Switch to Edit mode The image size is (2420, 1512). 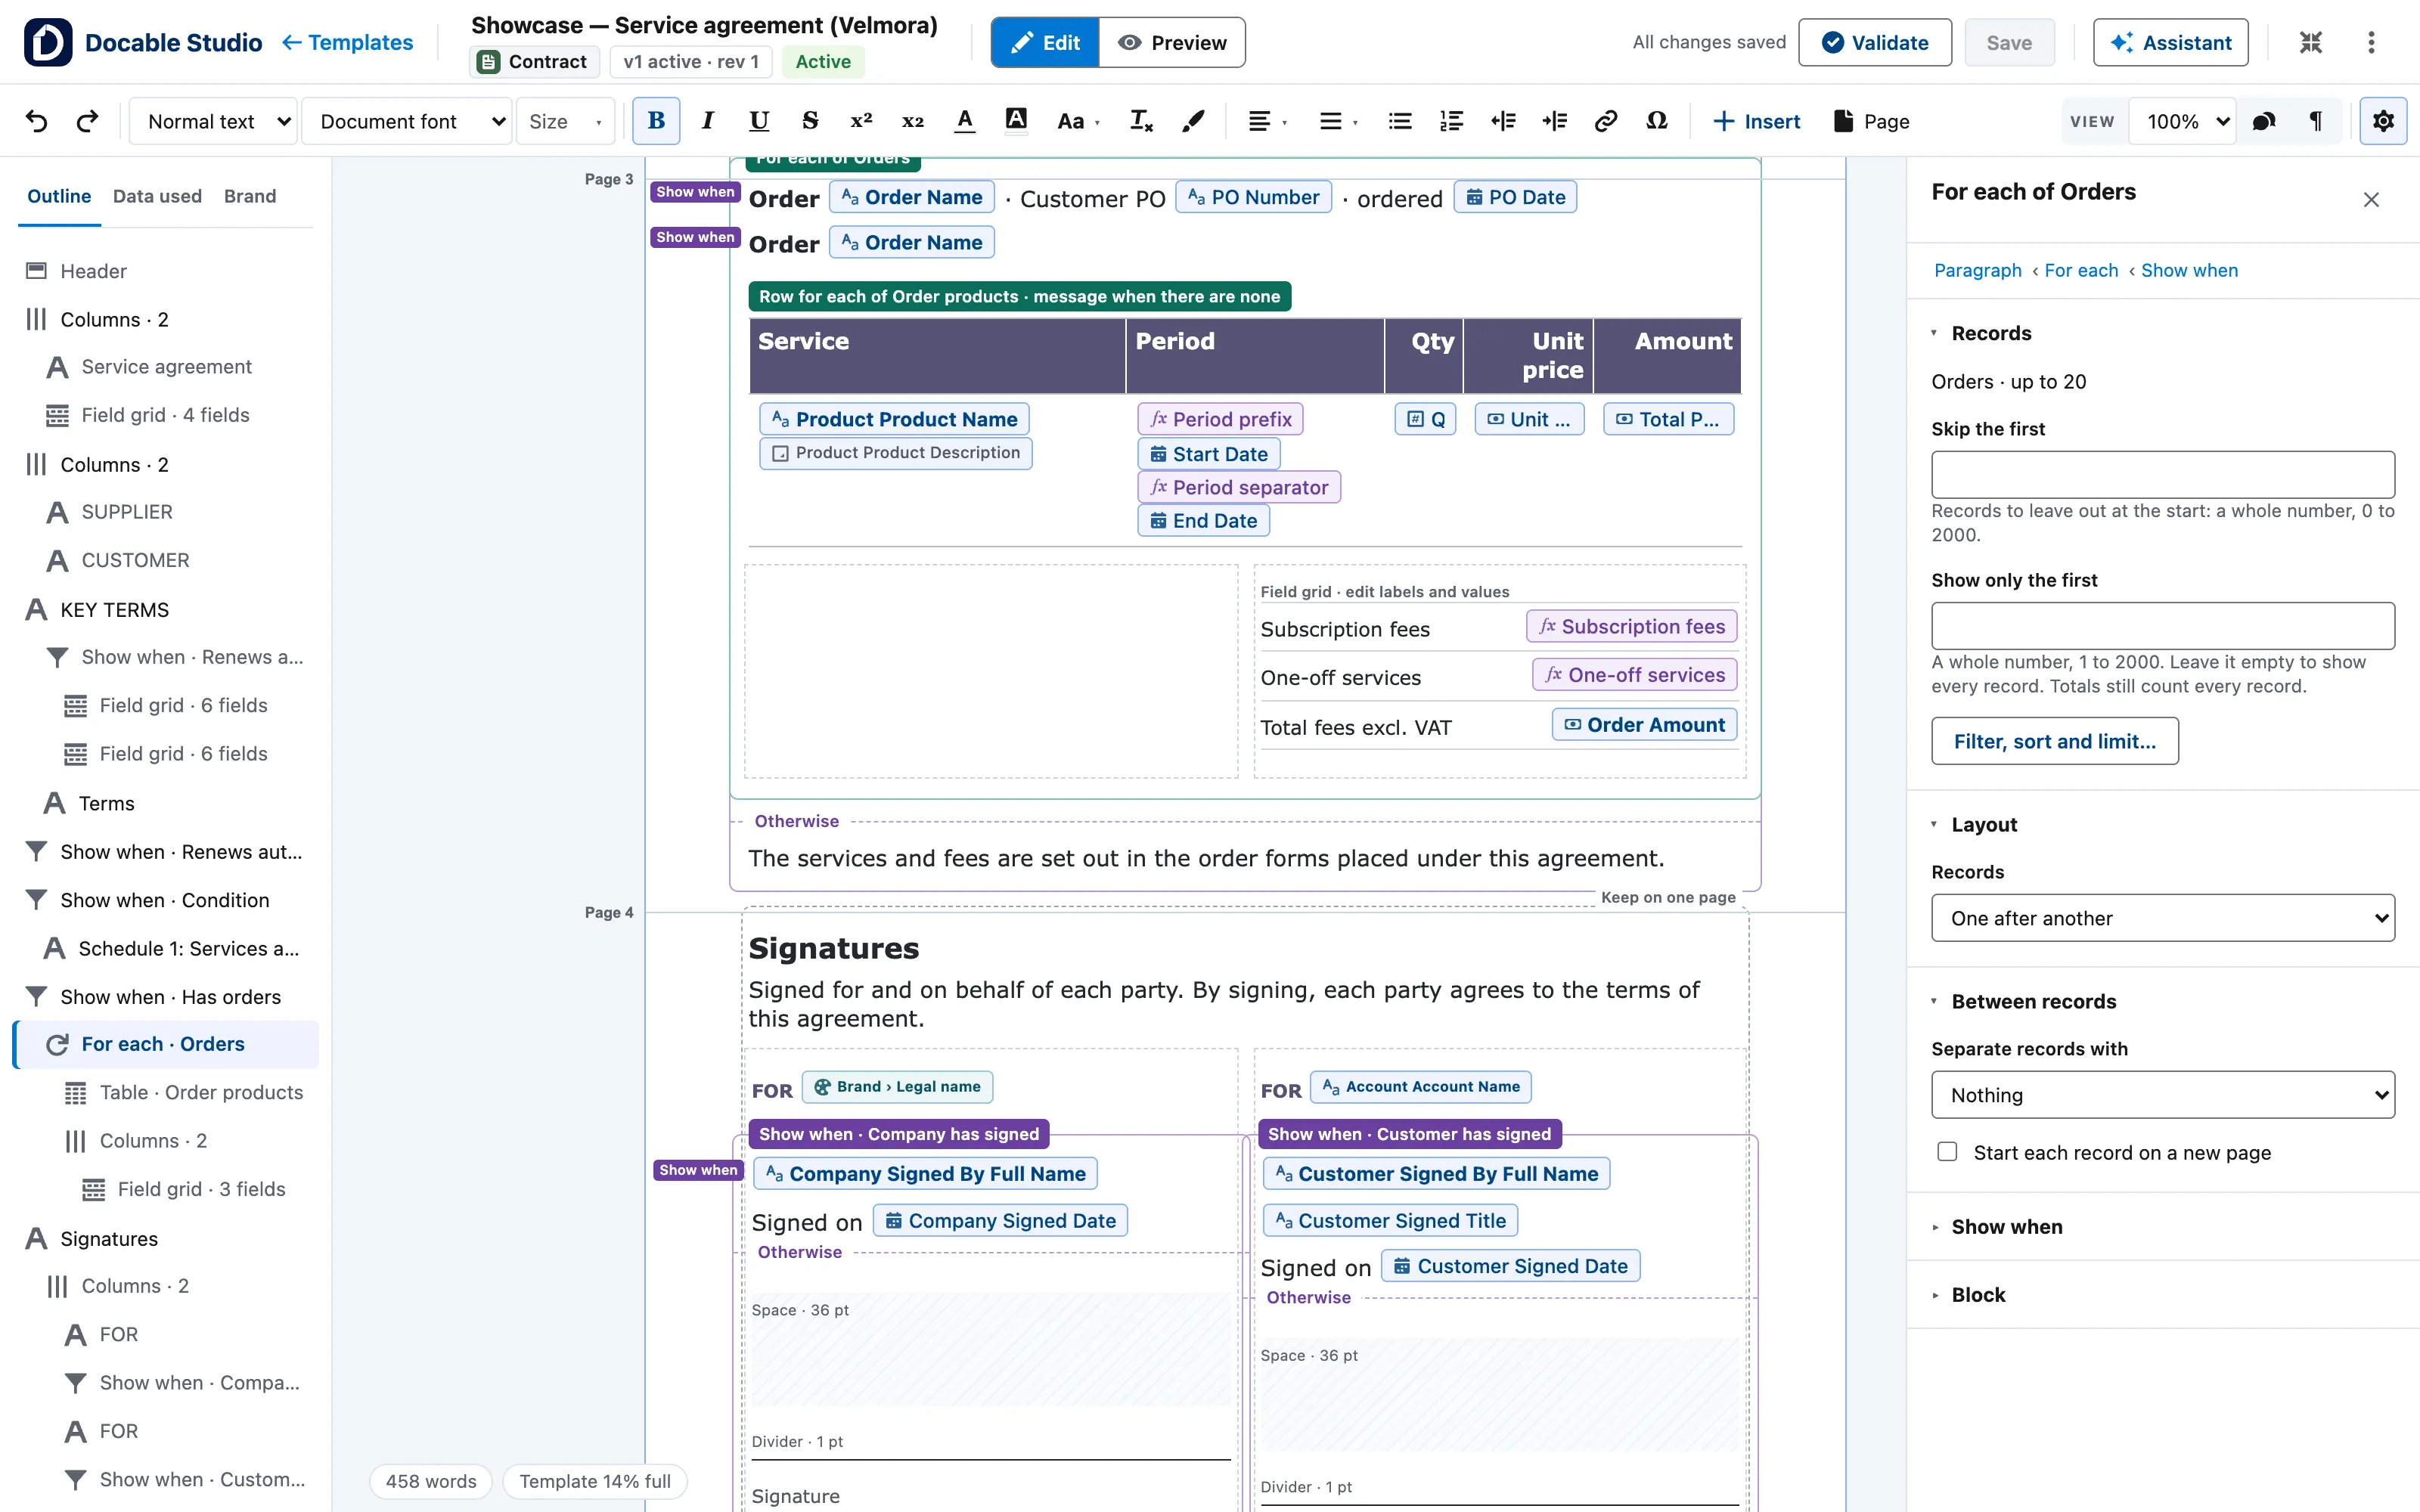click(x=1045, y=42)
